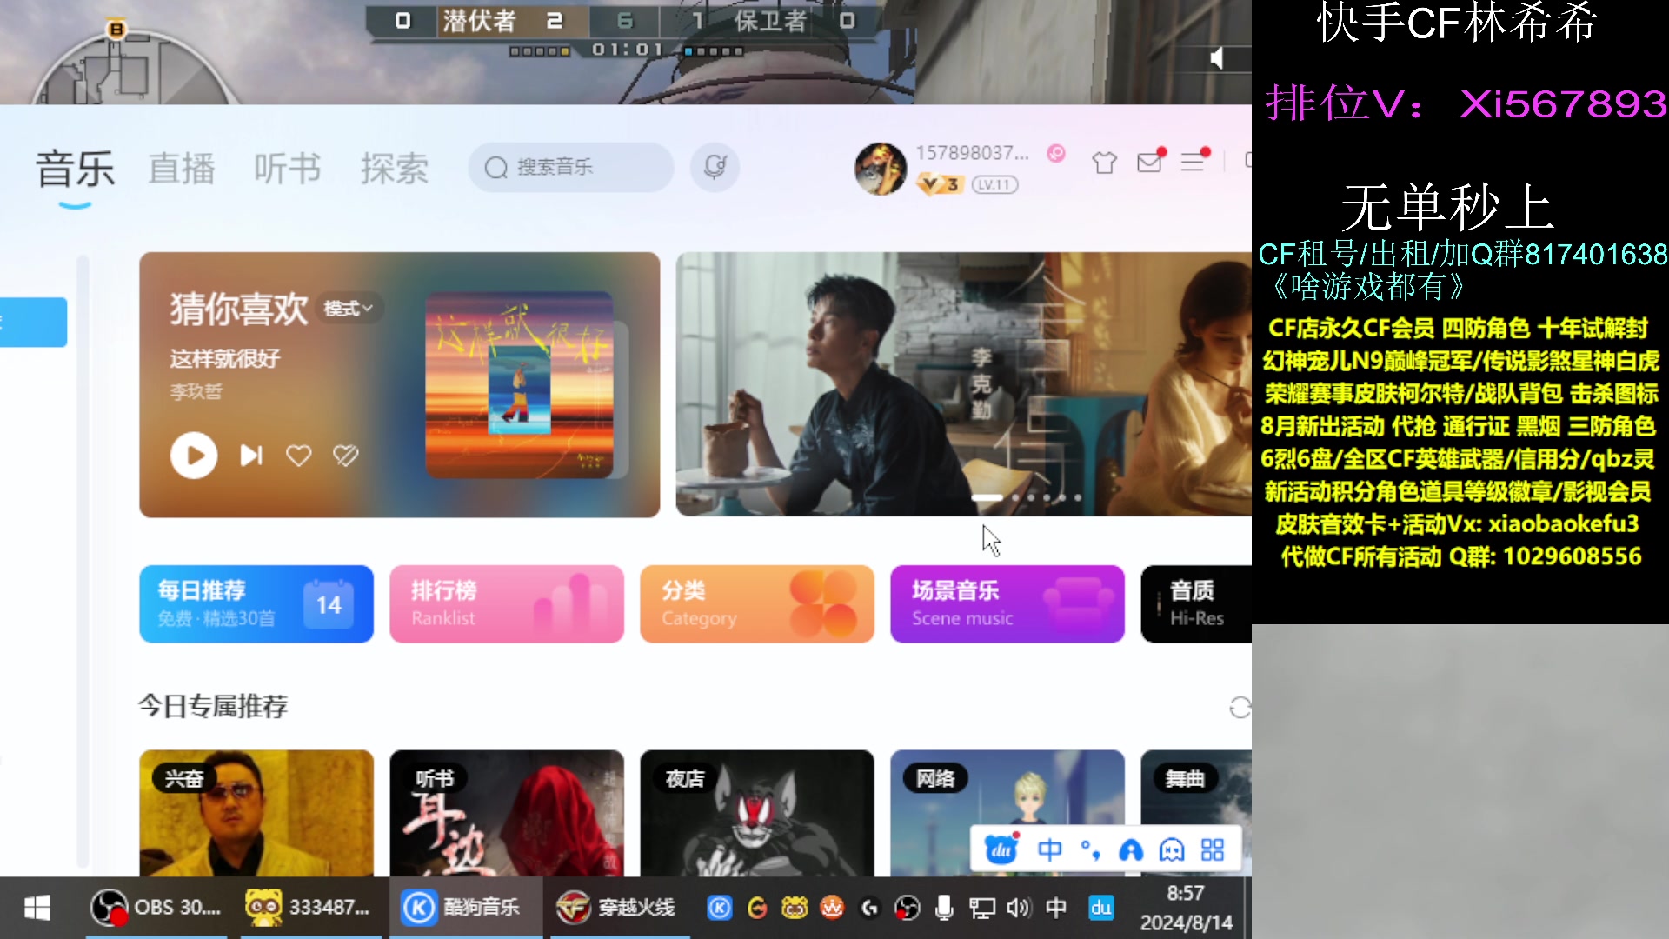
Task: Click the user profile avatar
Action: click(x=880, y=169)
